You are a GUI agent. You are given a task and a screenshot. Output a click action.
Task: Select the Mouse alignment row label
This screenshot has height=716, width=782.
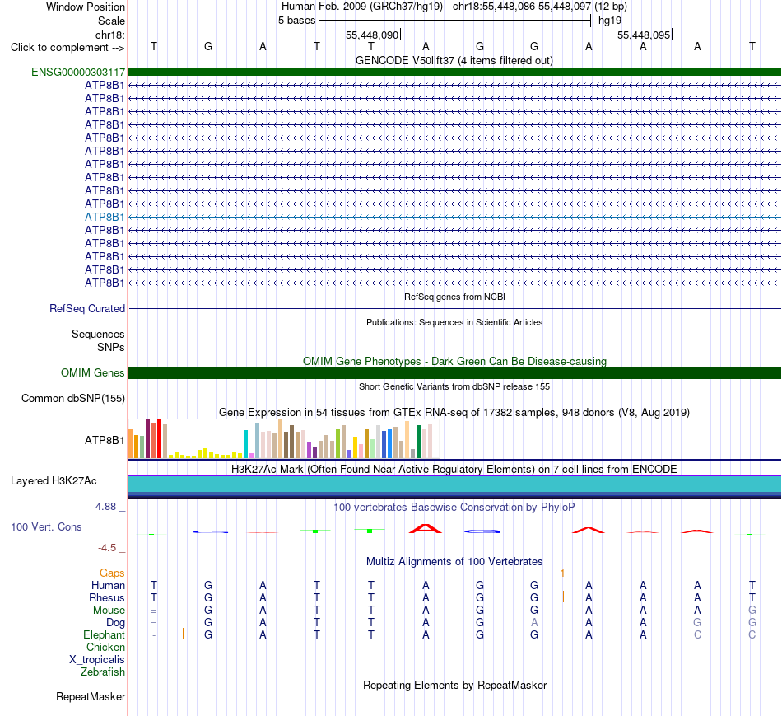click(x=109, y=611)
